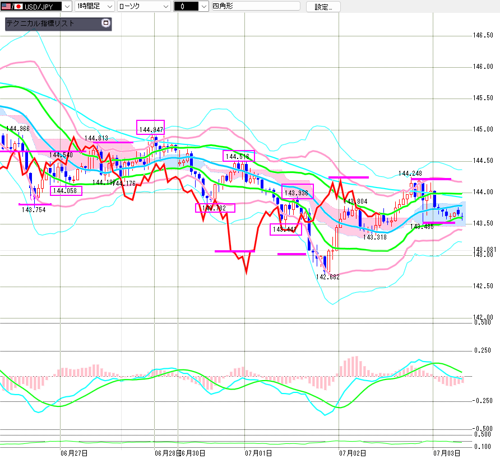Click the 143.754 low price label
Image resolution: width=500 pixels, height=459 pixels.
pos(34,209)
